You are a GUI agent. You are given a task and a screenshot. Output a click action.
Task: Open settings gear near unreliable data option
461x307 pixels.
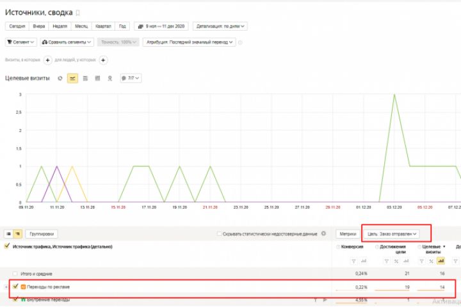click(324, 234)
